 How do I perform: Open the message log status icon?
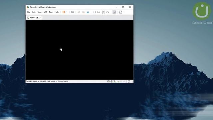click(x=129, y=81)
